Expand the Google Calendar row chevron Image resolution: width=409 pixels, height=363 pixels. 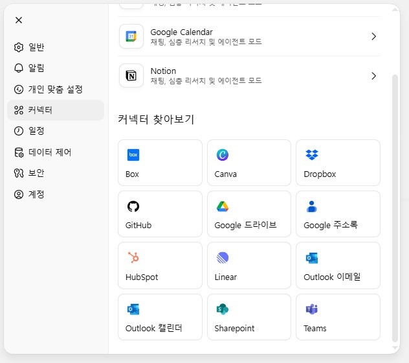(374, 36)
